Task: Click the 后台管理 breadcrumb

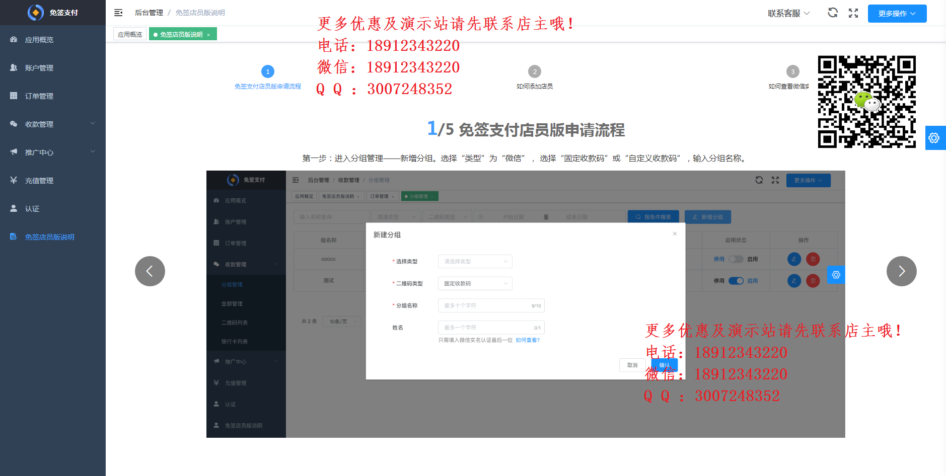Action: pos(149,13)
